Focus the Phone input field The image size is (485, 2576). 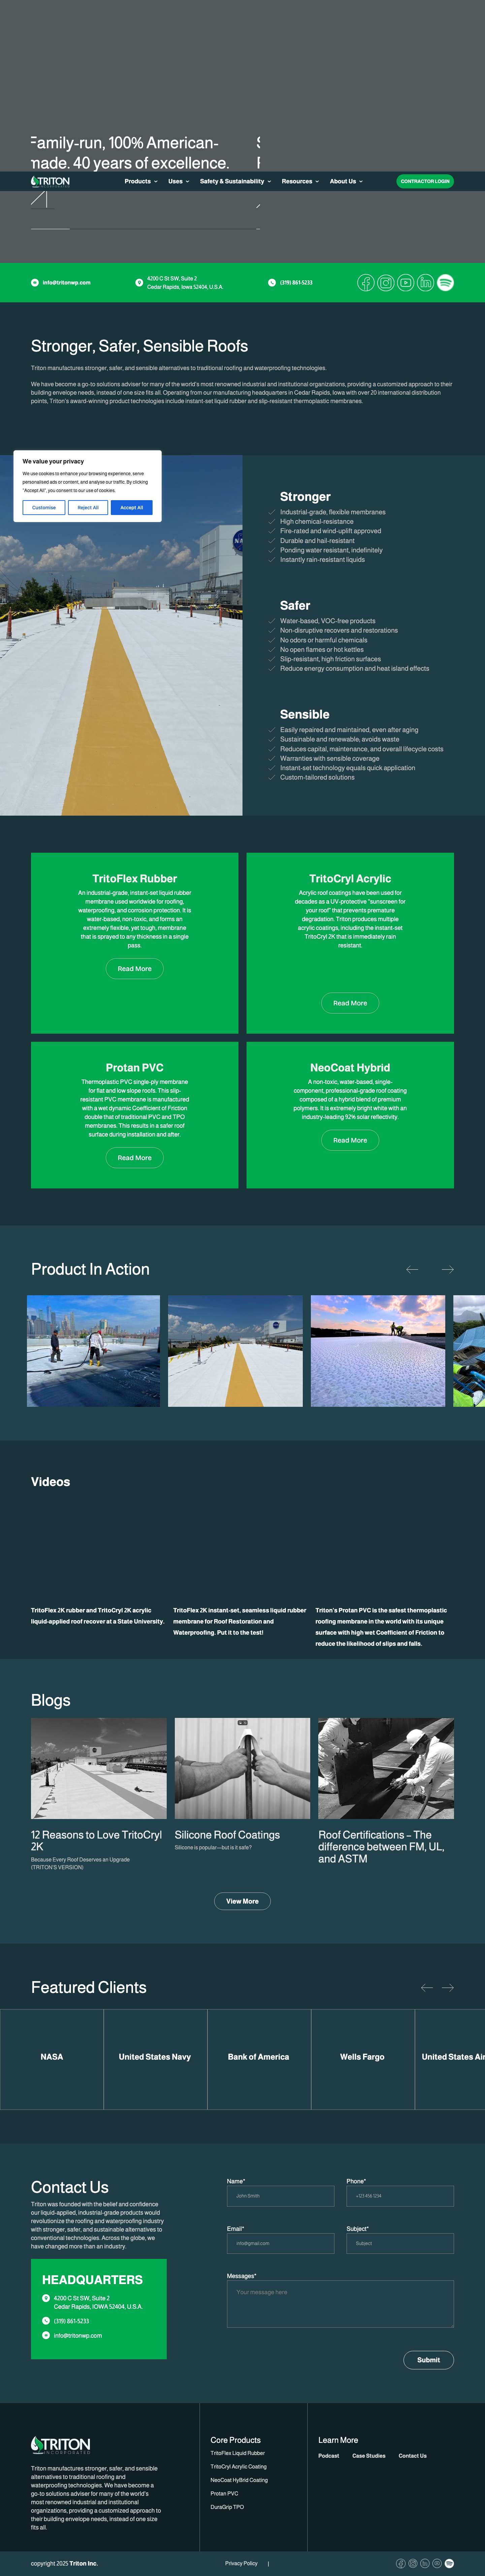(x=400, y=2196)
